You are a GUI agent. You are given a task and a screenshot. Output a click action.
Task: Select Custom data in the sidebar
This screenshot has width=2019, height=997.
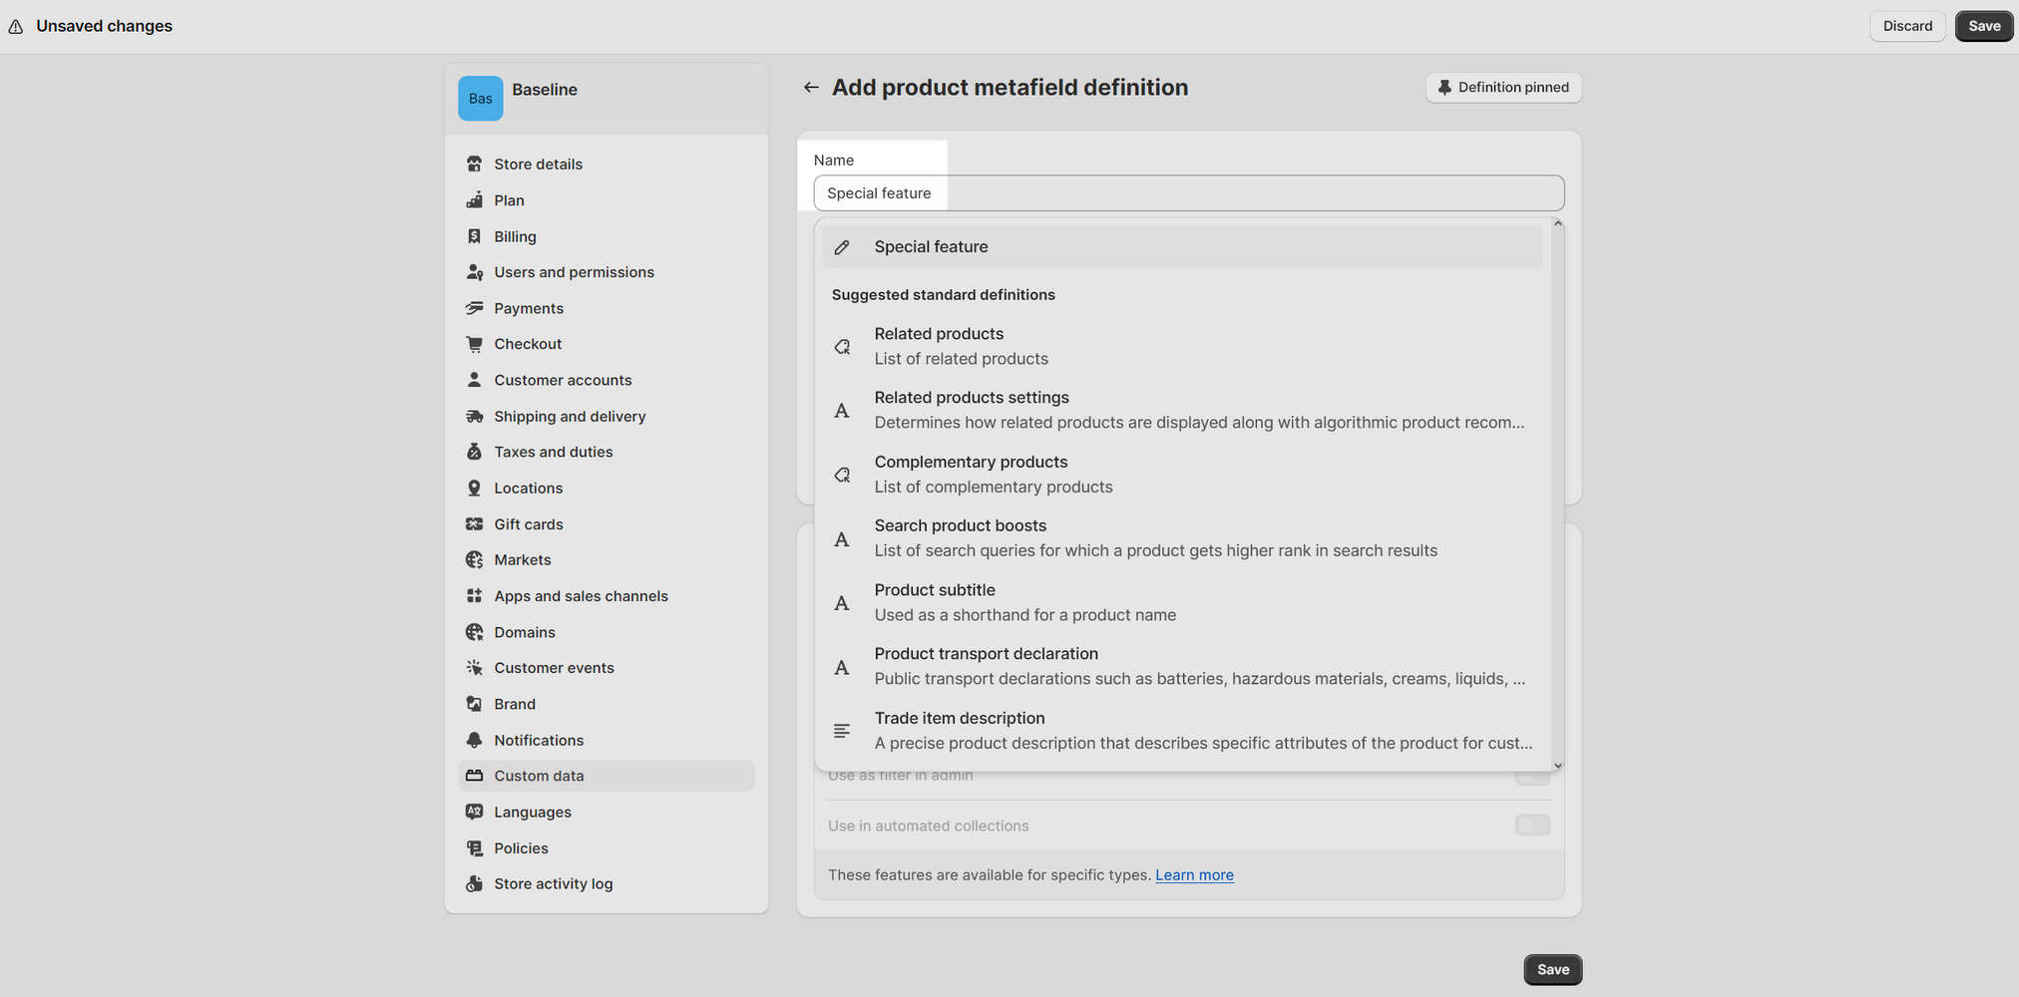pyautogui.click(x=539, y=775)
